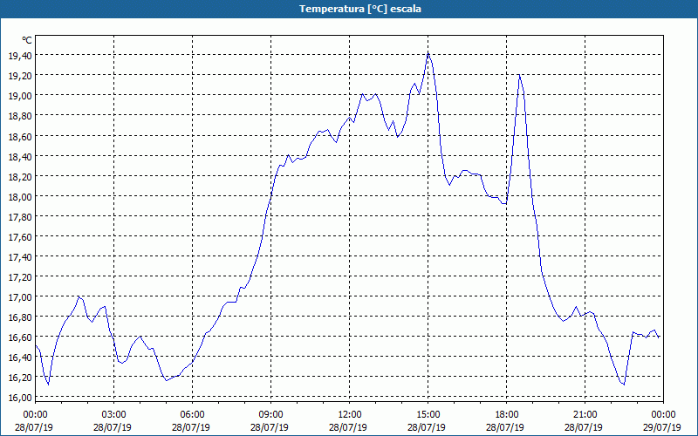Select the 18,00 y-axis label
Viewport: 698px width, 436px height.
(x=19, y=196)
